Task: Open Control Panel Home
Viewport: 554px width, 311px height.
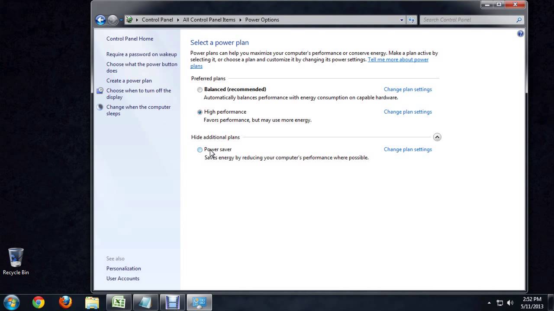Action: coord(130,39)
